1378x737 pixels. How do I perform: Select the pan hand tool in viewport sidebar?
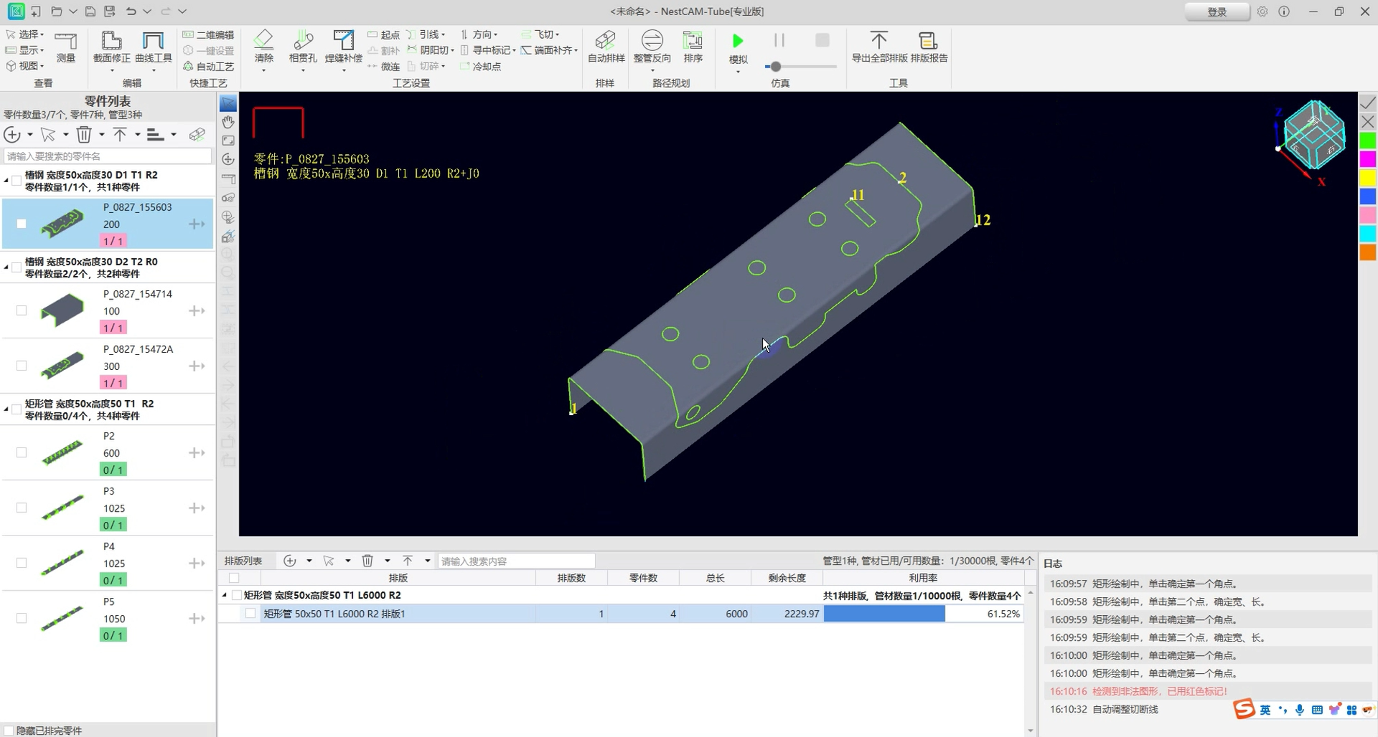click(x=228, y=122)
